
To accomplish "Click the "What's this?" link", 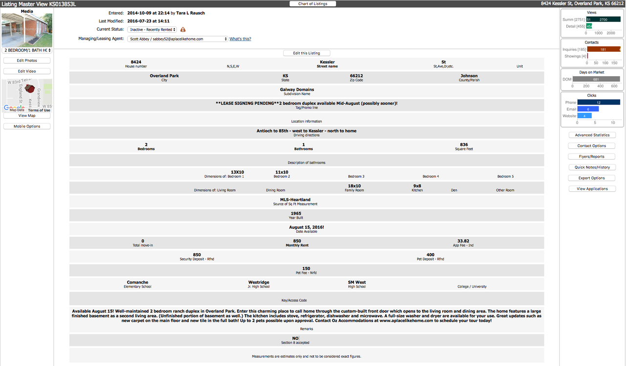I will pyautogui.click(x=240, y=39).
